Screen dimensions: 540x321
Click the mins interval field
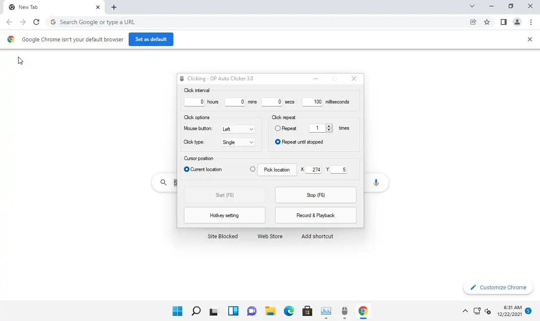coord(235,102)
